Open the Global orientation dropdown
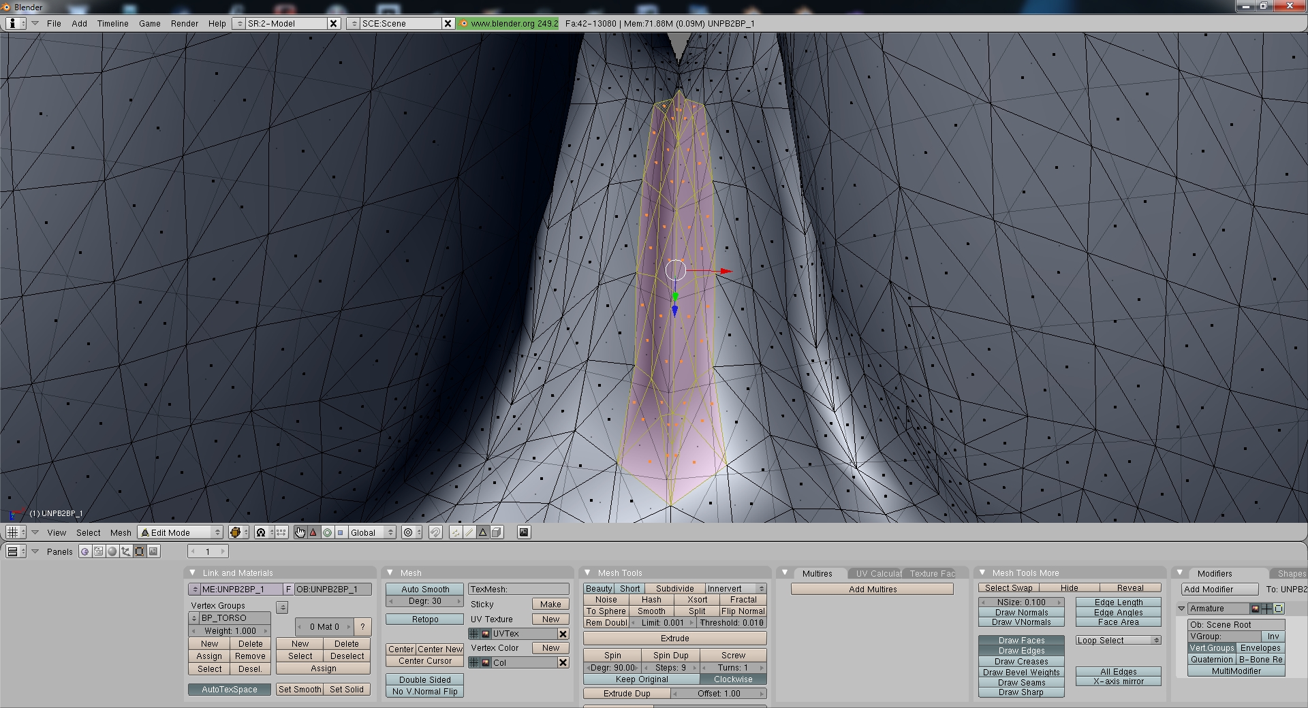The width and height of the screenshot is (1308, 708). (372, 532)
